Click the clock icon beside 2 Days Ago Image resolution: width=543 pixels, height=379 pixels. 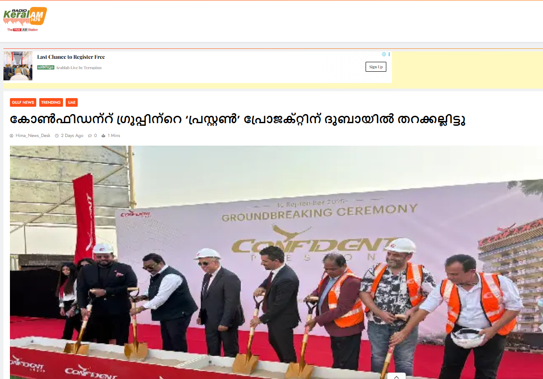point(57,136)
